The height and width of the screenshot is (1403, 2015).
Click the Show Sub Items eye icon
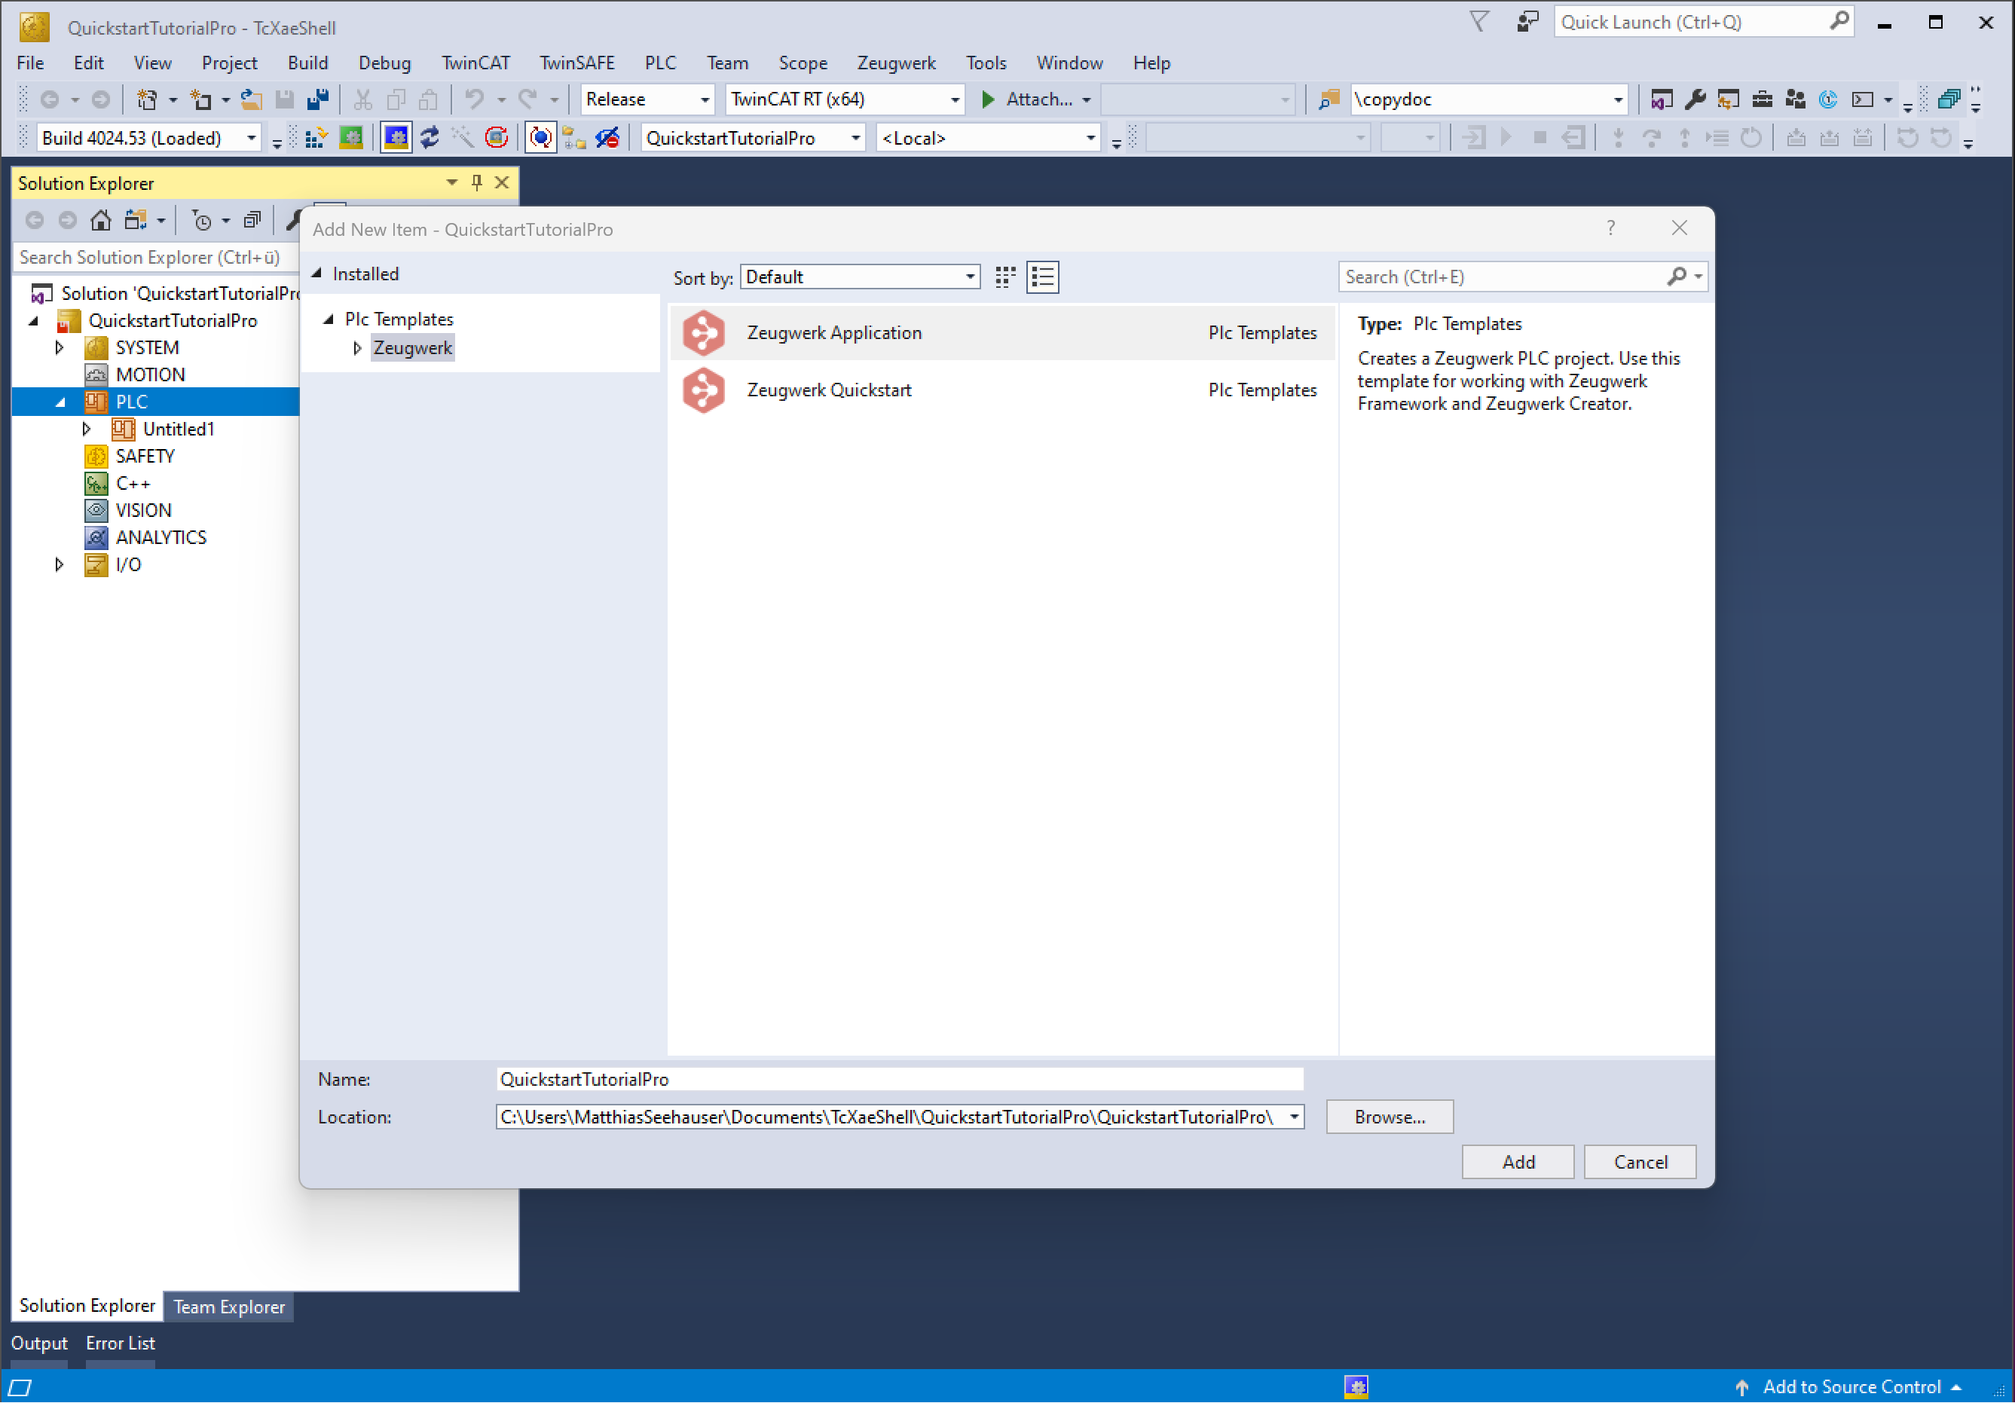click(x=607, y=138)
